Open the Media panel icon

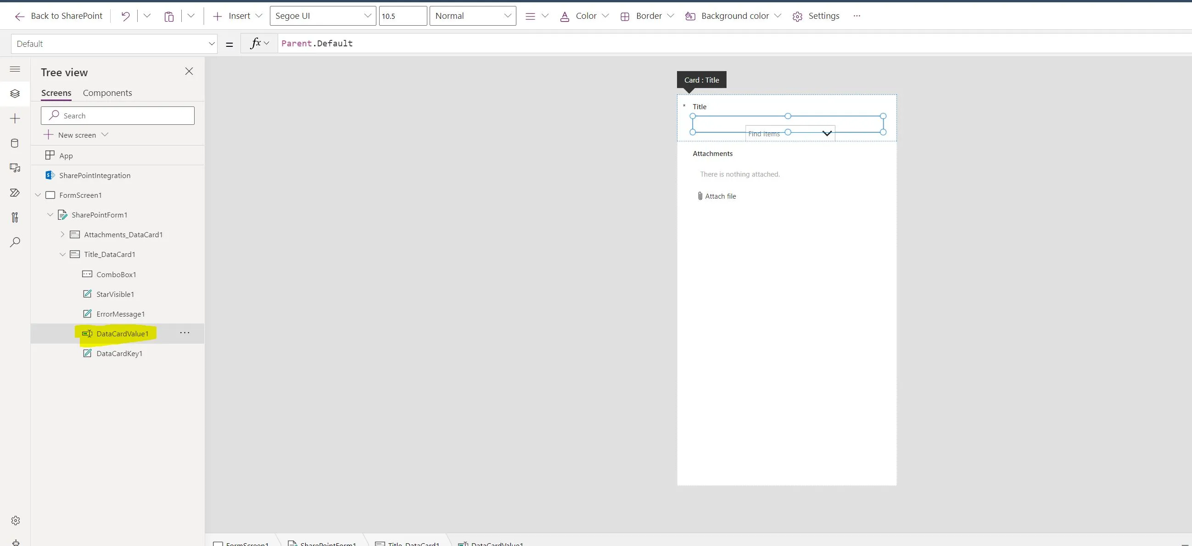15,167
